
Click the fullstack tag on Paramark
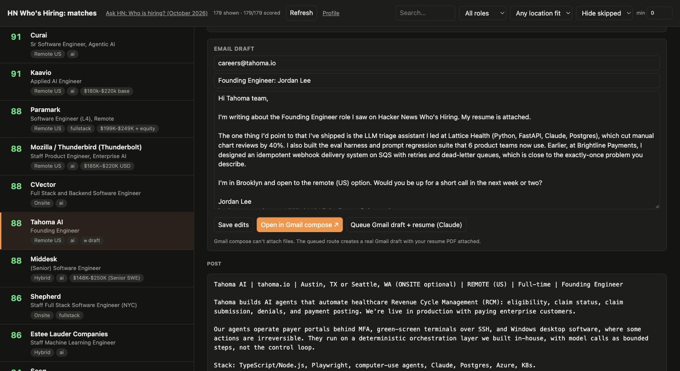point(80,128)
